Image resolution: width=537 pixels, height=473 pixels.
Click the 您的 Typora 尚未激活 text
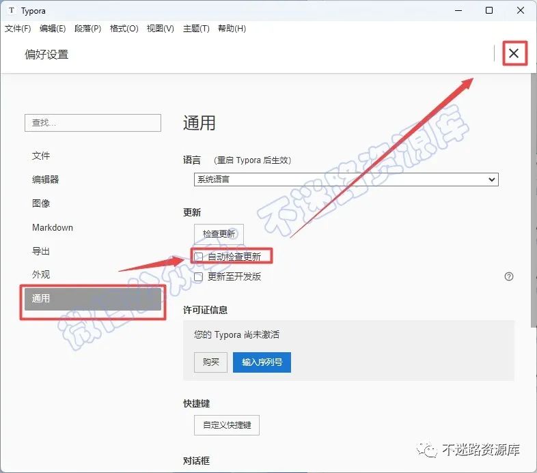(x=236, y=334)
